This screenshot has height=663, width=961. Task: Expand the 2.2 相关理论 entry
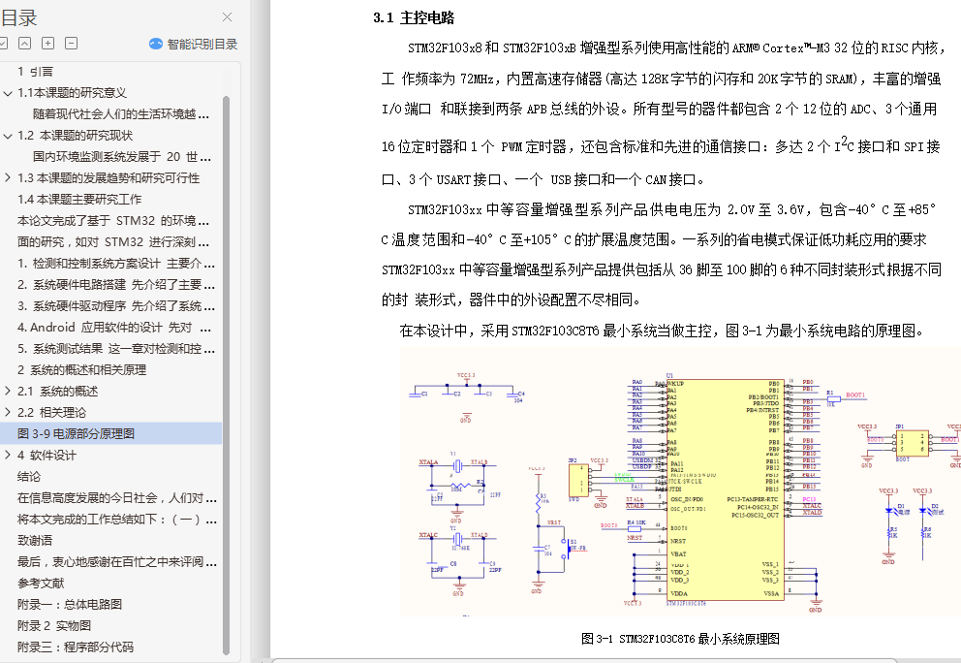point(8,412)
